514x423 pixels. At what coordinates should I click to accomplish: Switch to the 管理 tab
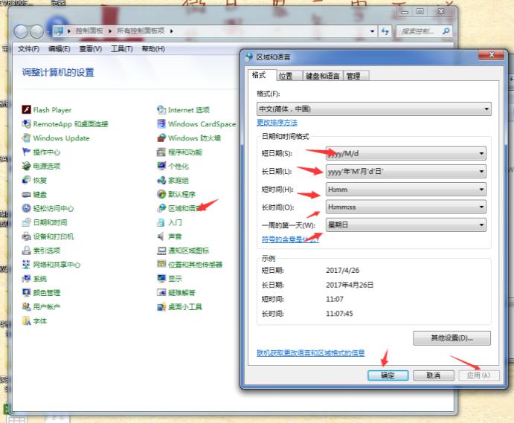click(353, 76)
